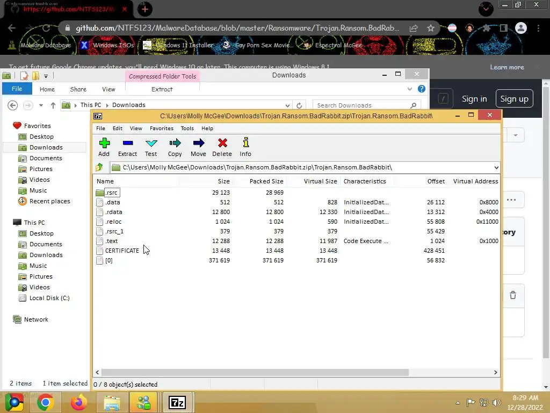Open Chrome profile avatar icon
Viewport: 550px width, 413px height.
[x=521, y=28]
